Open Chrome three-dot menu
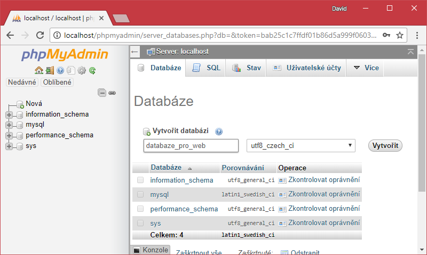The height and width of the screenshot is (255, 427). pos(417,35)
